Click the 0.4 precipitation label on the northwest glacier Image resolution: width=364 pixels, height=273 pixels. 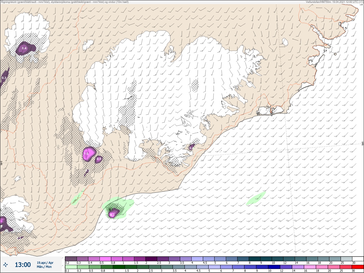point(24,48)
